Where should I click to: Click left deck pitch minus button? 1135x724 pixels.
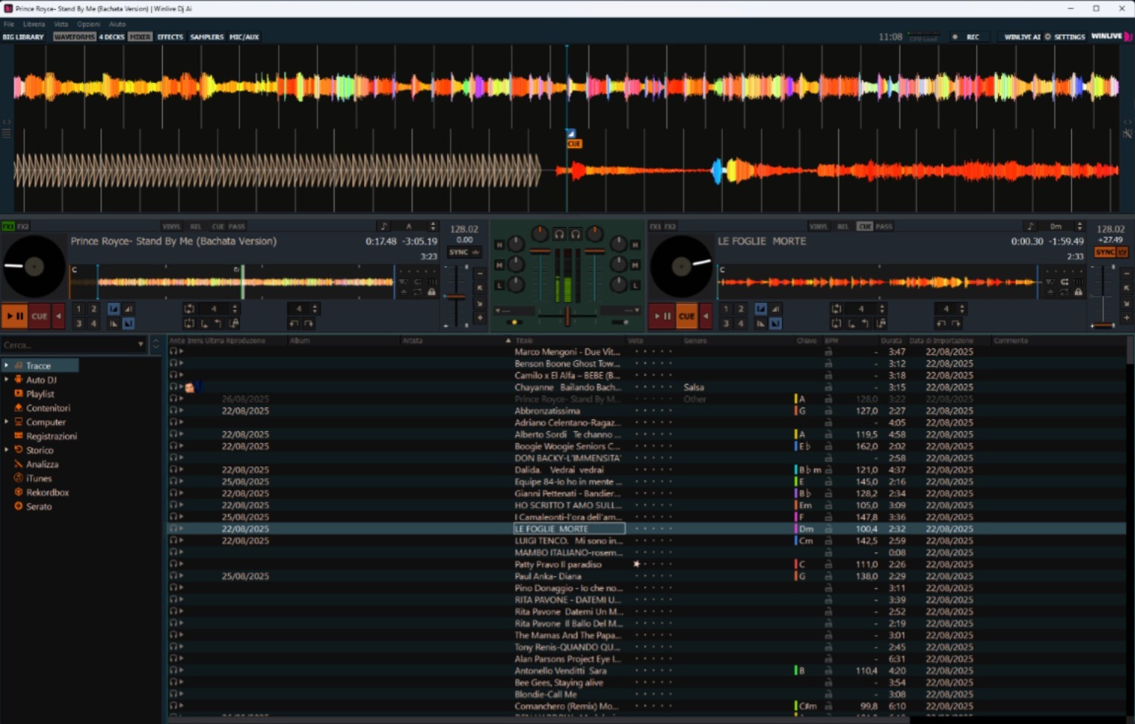point(479,274)
